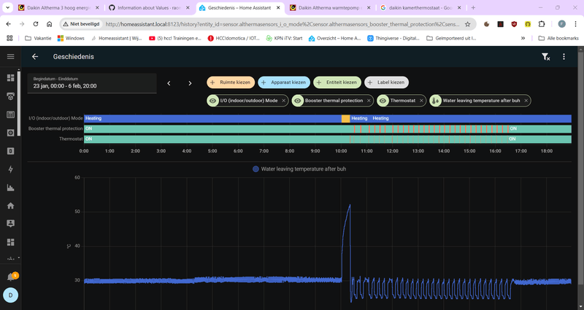Open the notifications bell with badge
The width and height of the screenshot is (584, 310).
click(11, 277)
